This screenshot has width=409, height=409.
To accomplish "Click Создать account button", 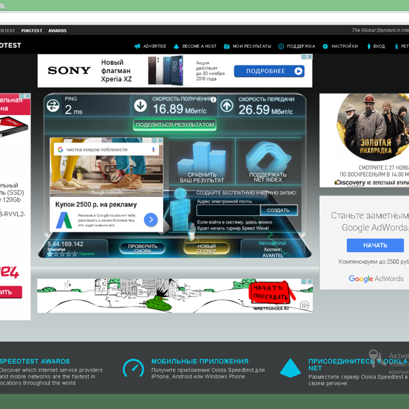I will [x=278, y=211].
